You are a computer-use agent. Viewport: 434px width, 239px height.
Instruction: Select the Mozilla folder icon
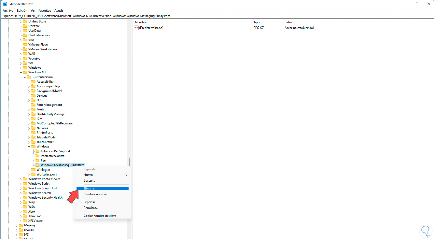coord(21,230)
